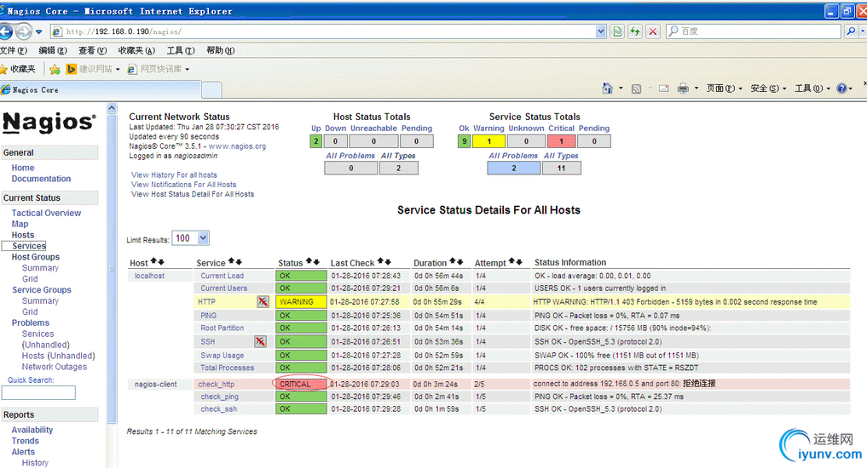Sort Service column ascending arrow
Screen dimensions: 867x468
(232, 261)
